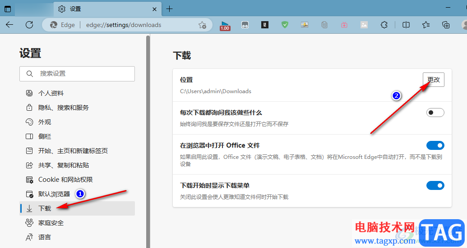Open the 1.00 speed extension icon
Screen dimensions: 467x248
(225, 26)
